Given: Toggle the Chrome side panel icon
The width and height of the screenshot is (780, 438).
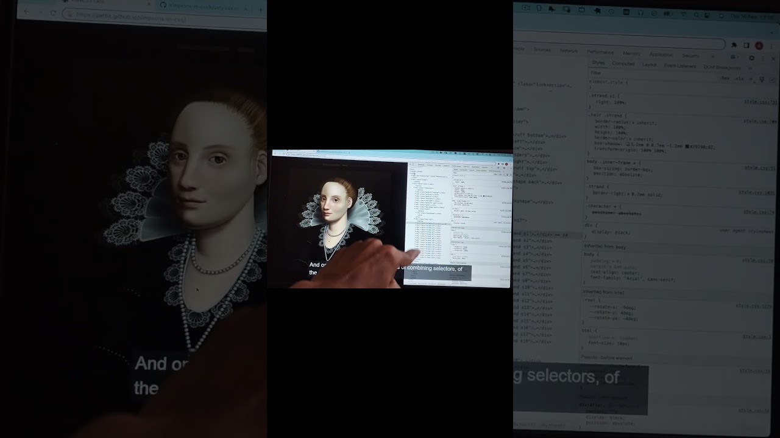Looking at the screenshot, I should click(x=746, y=45).
